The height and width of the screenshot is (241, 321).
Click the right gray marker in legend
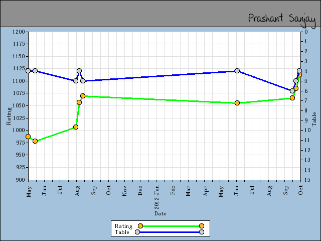(202, 232)
